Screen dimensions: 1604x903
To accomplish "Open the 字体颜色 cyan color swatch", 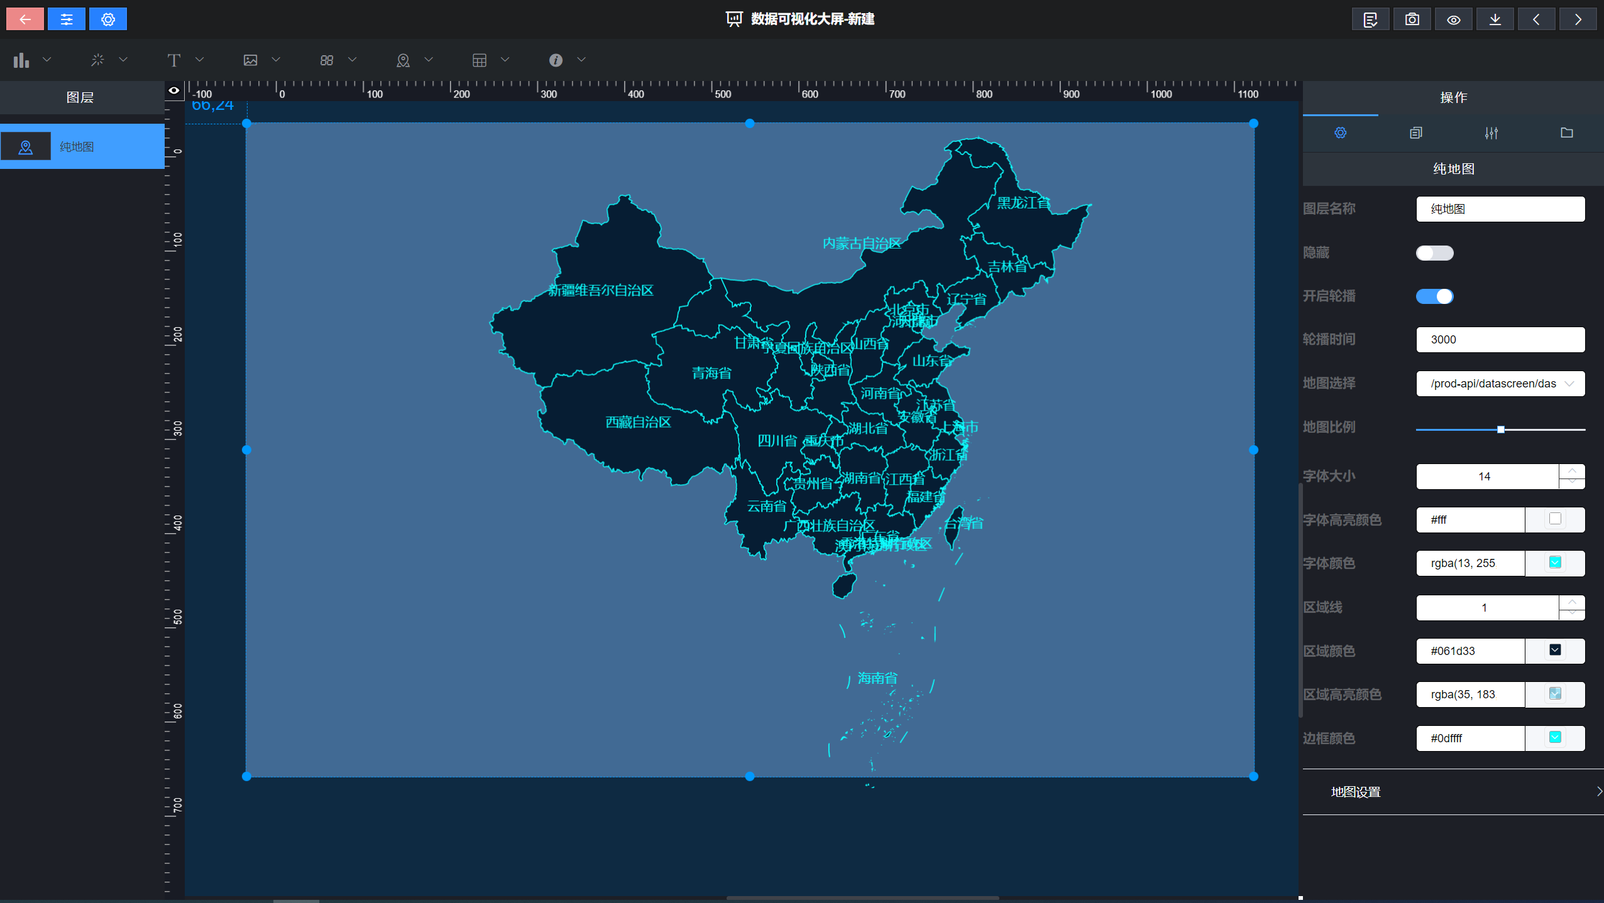I will pyautogui.click(x=1555, y=563).
